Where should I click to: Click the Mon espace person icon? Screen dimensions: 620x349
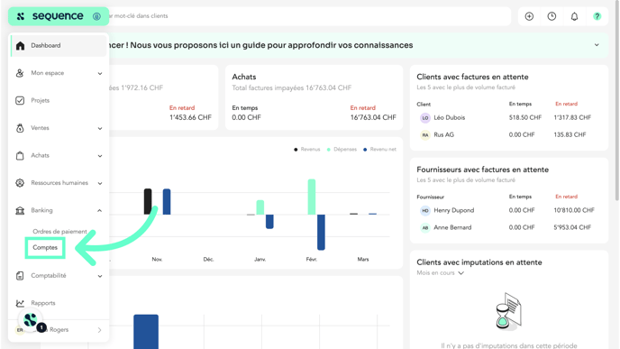coord(20,73)
